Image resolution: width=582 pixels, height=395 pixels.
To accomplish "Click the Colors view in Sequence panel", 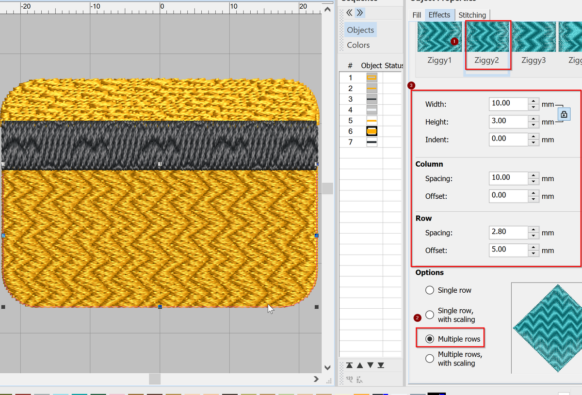I will (x=357, y=45).
